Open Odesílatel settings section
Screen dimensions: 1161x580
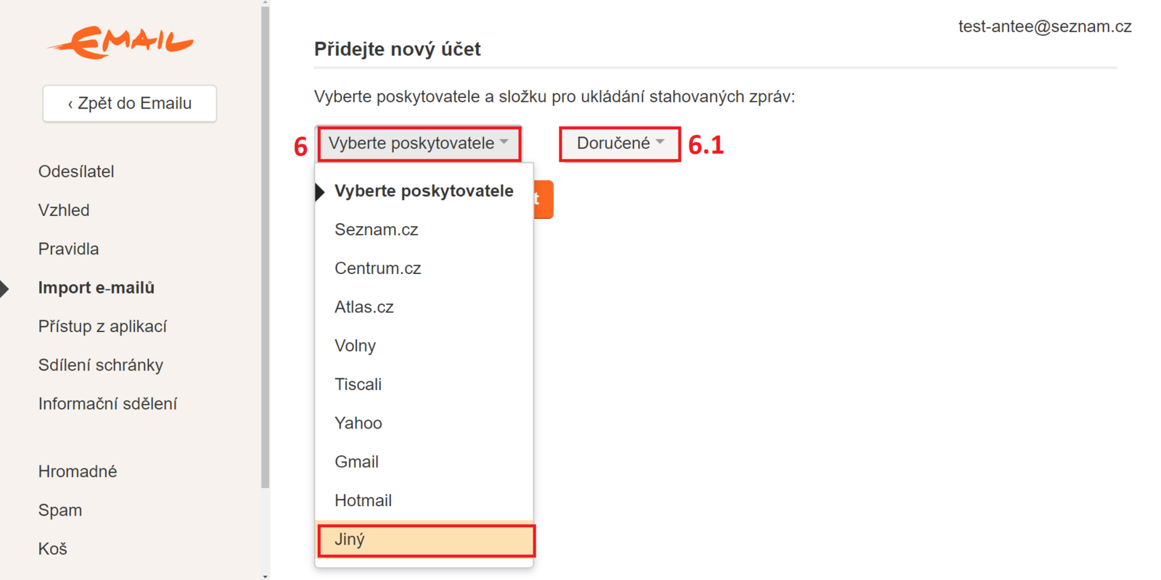pyautogui.click(x=76, y=172)
